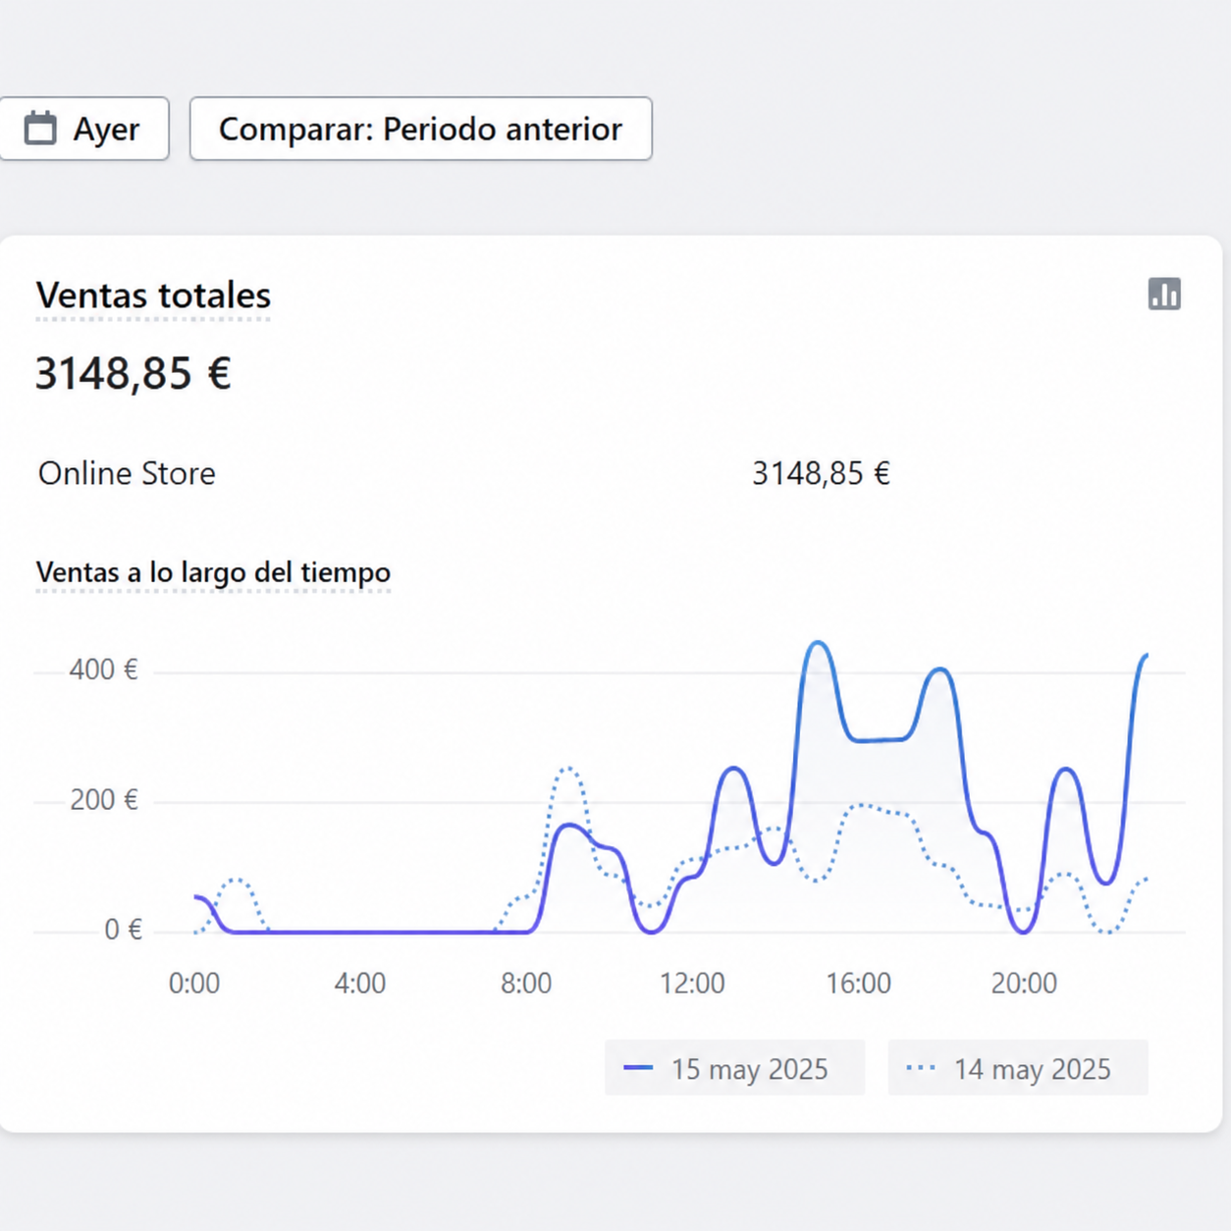Click Ventas a lo largo del tiempo label
Viewport: 1231px width, 1231px height.
[213, 572]
